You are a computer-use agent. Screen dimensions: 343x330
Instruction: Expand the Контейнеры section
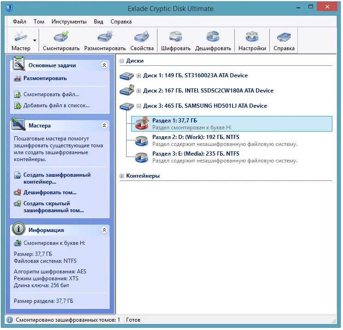click(122, 176)
